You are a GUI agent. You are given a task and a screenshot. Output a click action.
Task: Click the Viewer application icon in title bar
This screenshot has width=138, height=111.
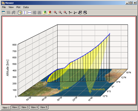[x=3, y=3]
